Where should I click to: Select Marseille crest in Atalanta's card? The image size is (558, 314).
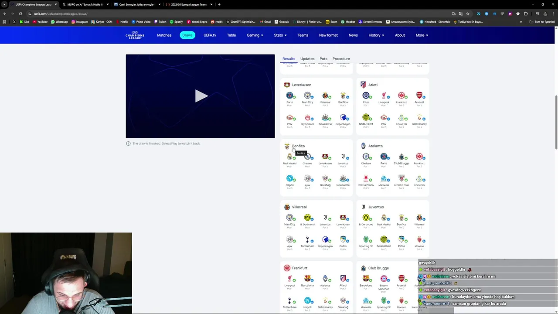pos(384,178)
